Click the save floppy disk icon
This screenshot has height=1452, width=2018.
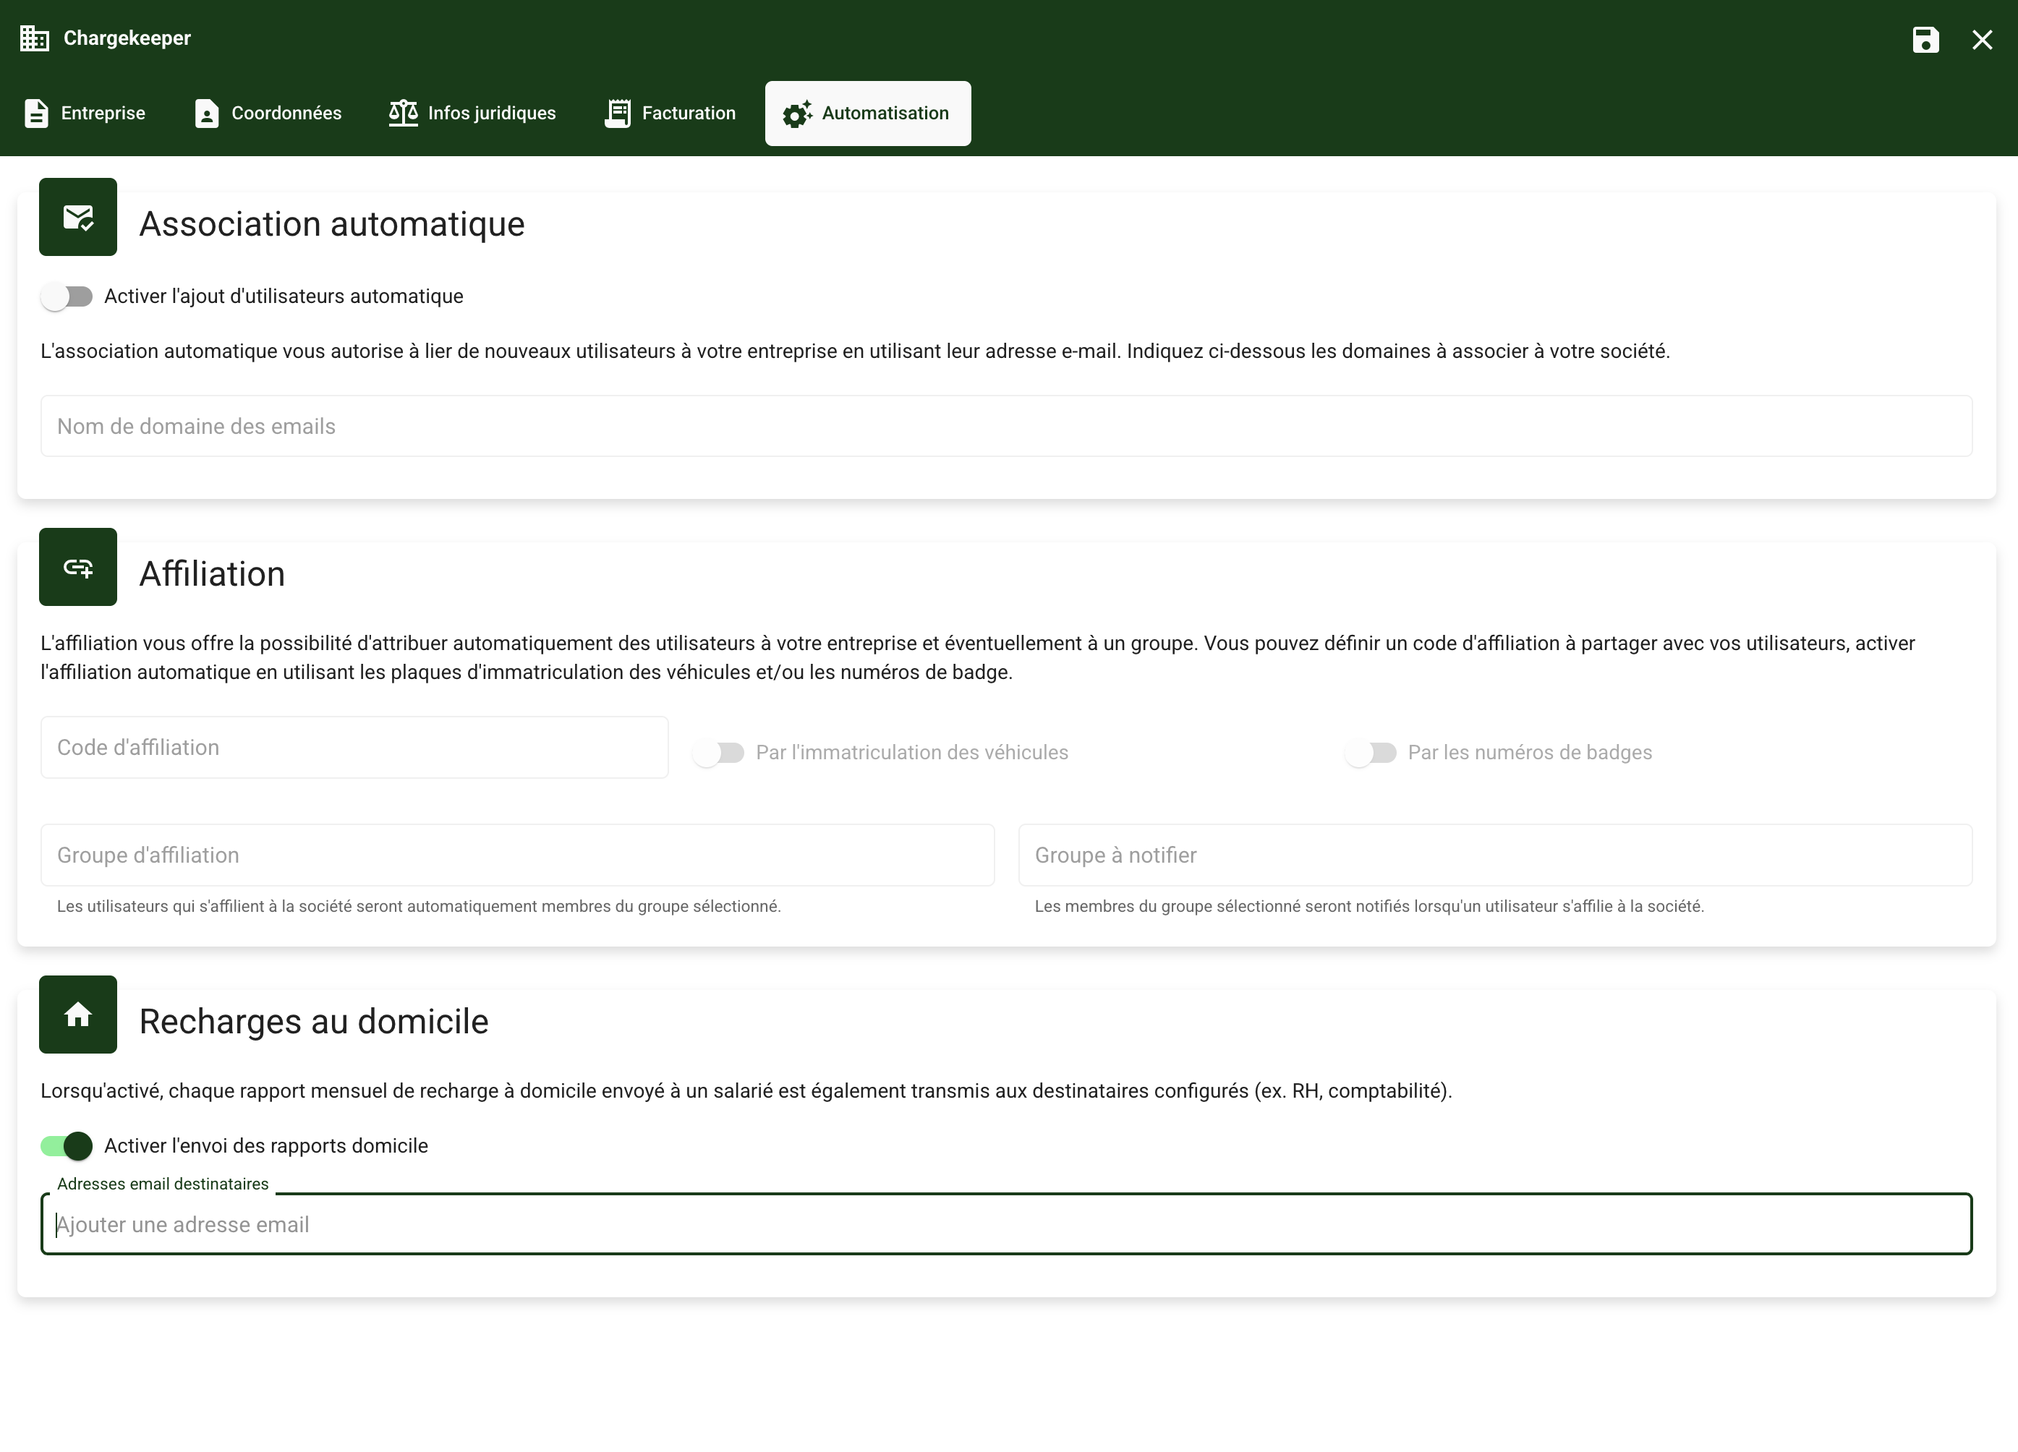coord(1925,39)
